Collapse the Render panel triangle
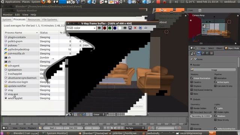The image size is (240, 135). 191,65
